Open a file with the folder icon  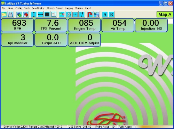click(x=4, y=15)
